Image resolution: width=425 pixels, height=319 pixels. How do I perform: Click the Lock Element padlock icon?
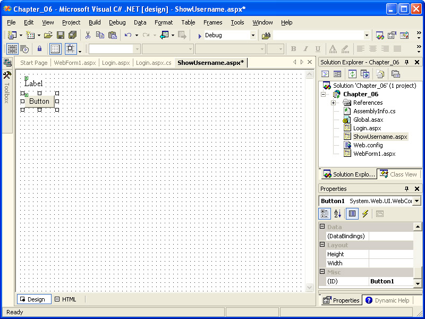click(x=39, y=49)
